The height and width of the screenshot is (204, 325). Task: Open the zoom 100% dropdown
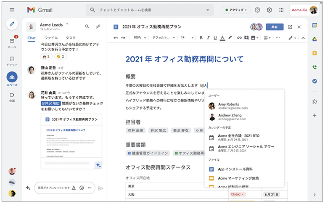(x=140, y=38)
